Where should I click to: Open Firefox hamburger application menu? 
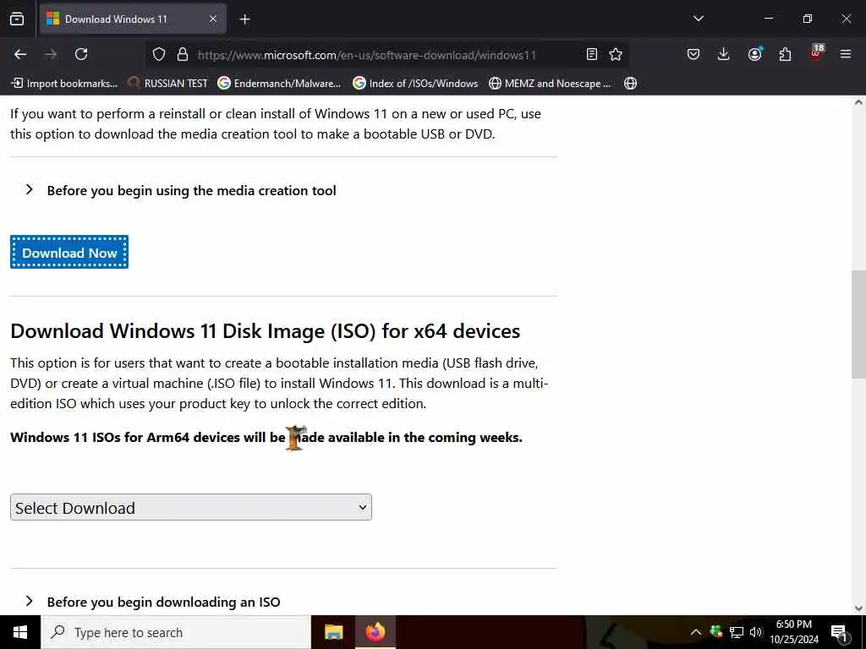[846, 54]
